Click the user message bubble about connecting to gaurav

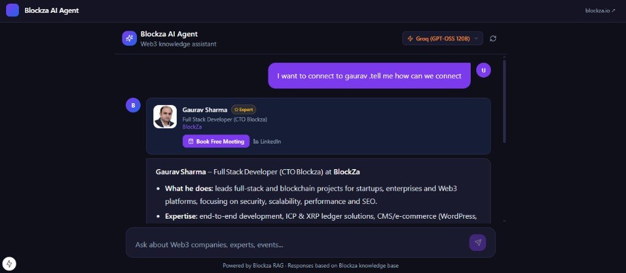pos(369,76)
